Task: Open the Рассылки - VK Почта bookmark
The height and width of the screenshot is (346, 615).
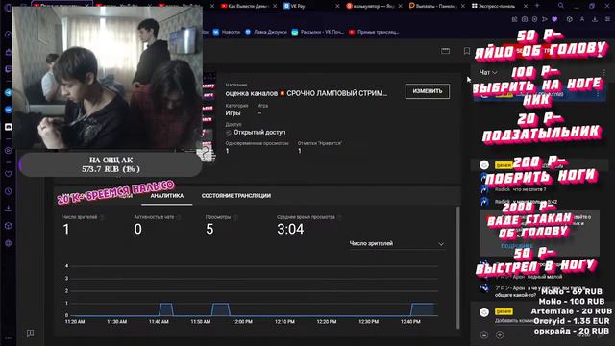Action: tap(318, 32)
